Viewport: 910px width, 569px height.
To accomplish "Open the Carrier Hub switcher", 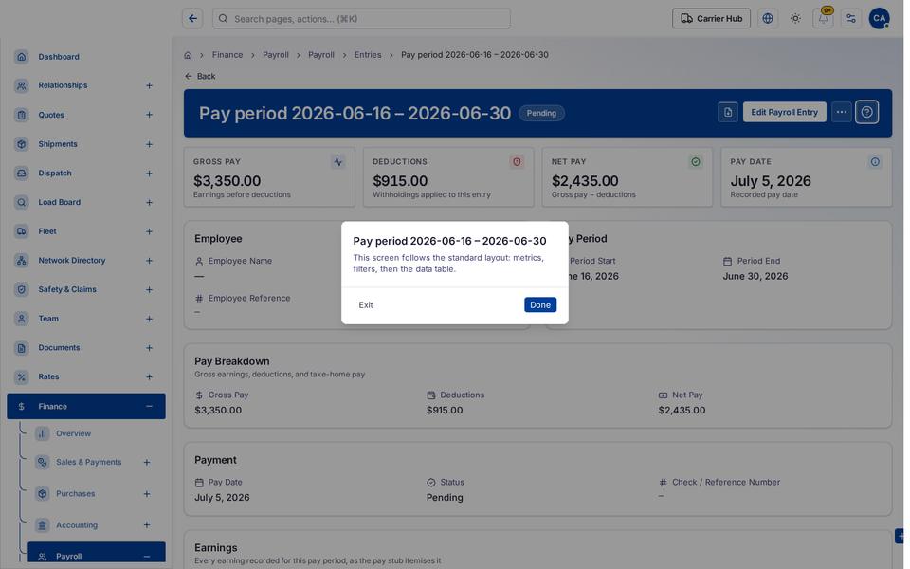I will click(711, 19).
